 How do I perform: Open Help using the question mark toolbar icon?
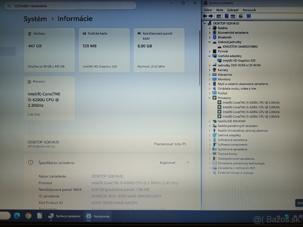tap(226, 16)
